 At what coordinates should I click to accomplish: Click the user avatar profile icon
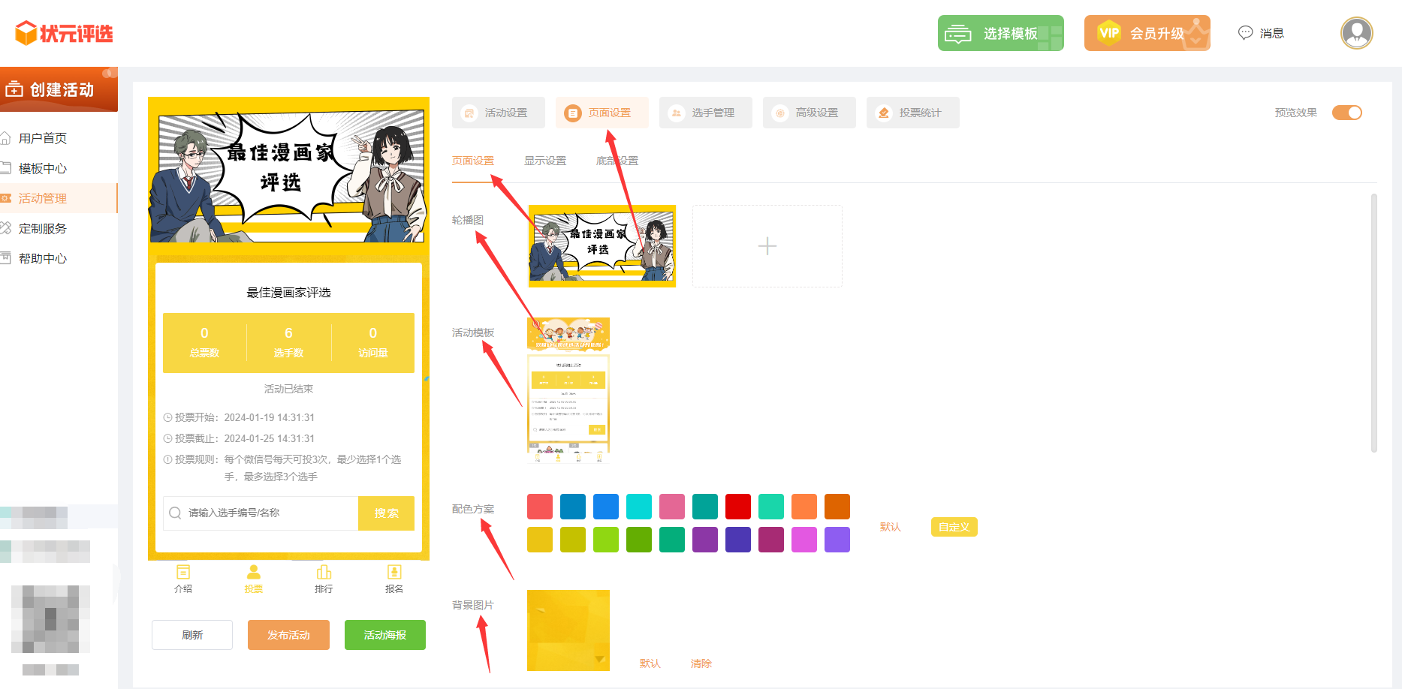(1356, 33)
